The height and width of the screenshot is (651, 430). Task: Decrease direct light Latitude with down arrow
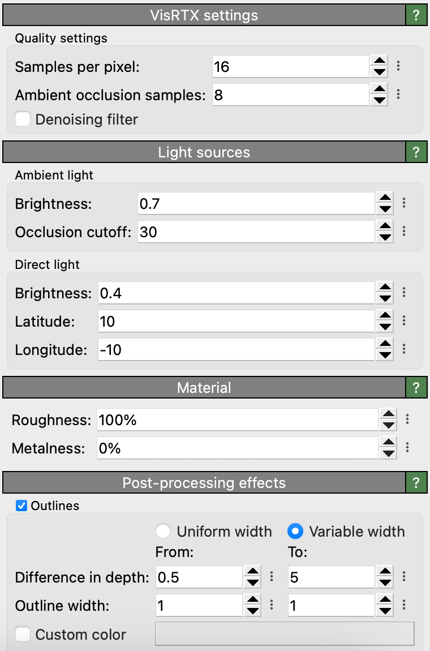384,327
